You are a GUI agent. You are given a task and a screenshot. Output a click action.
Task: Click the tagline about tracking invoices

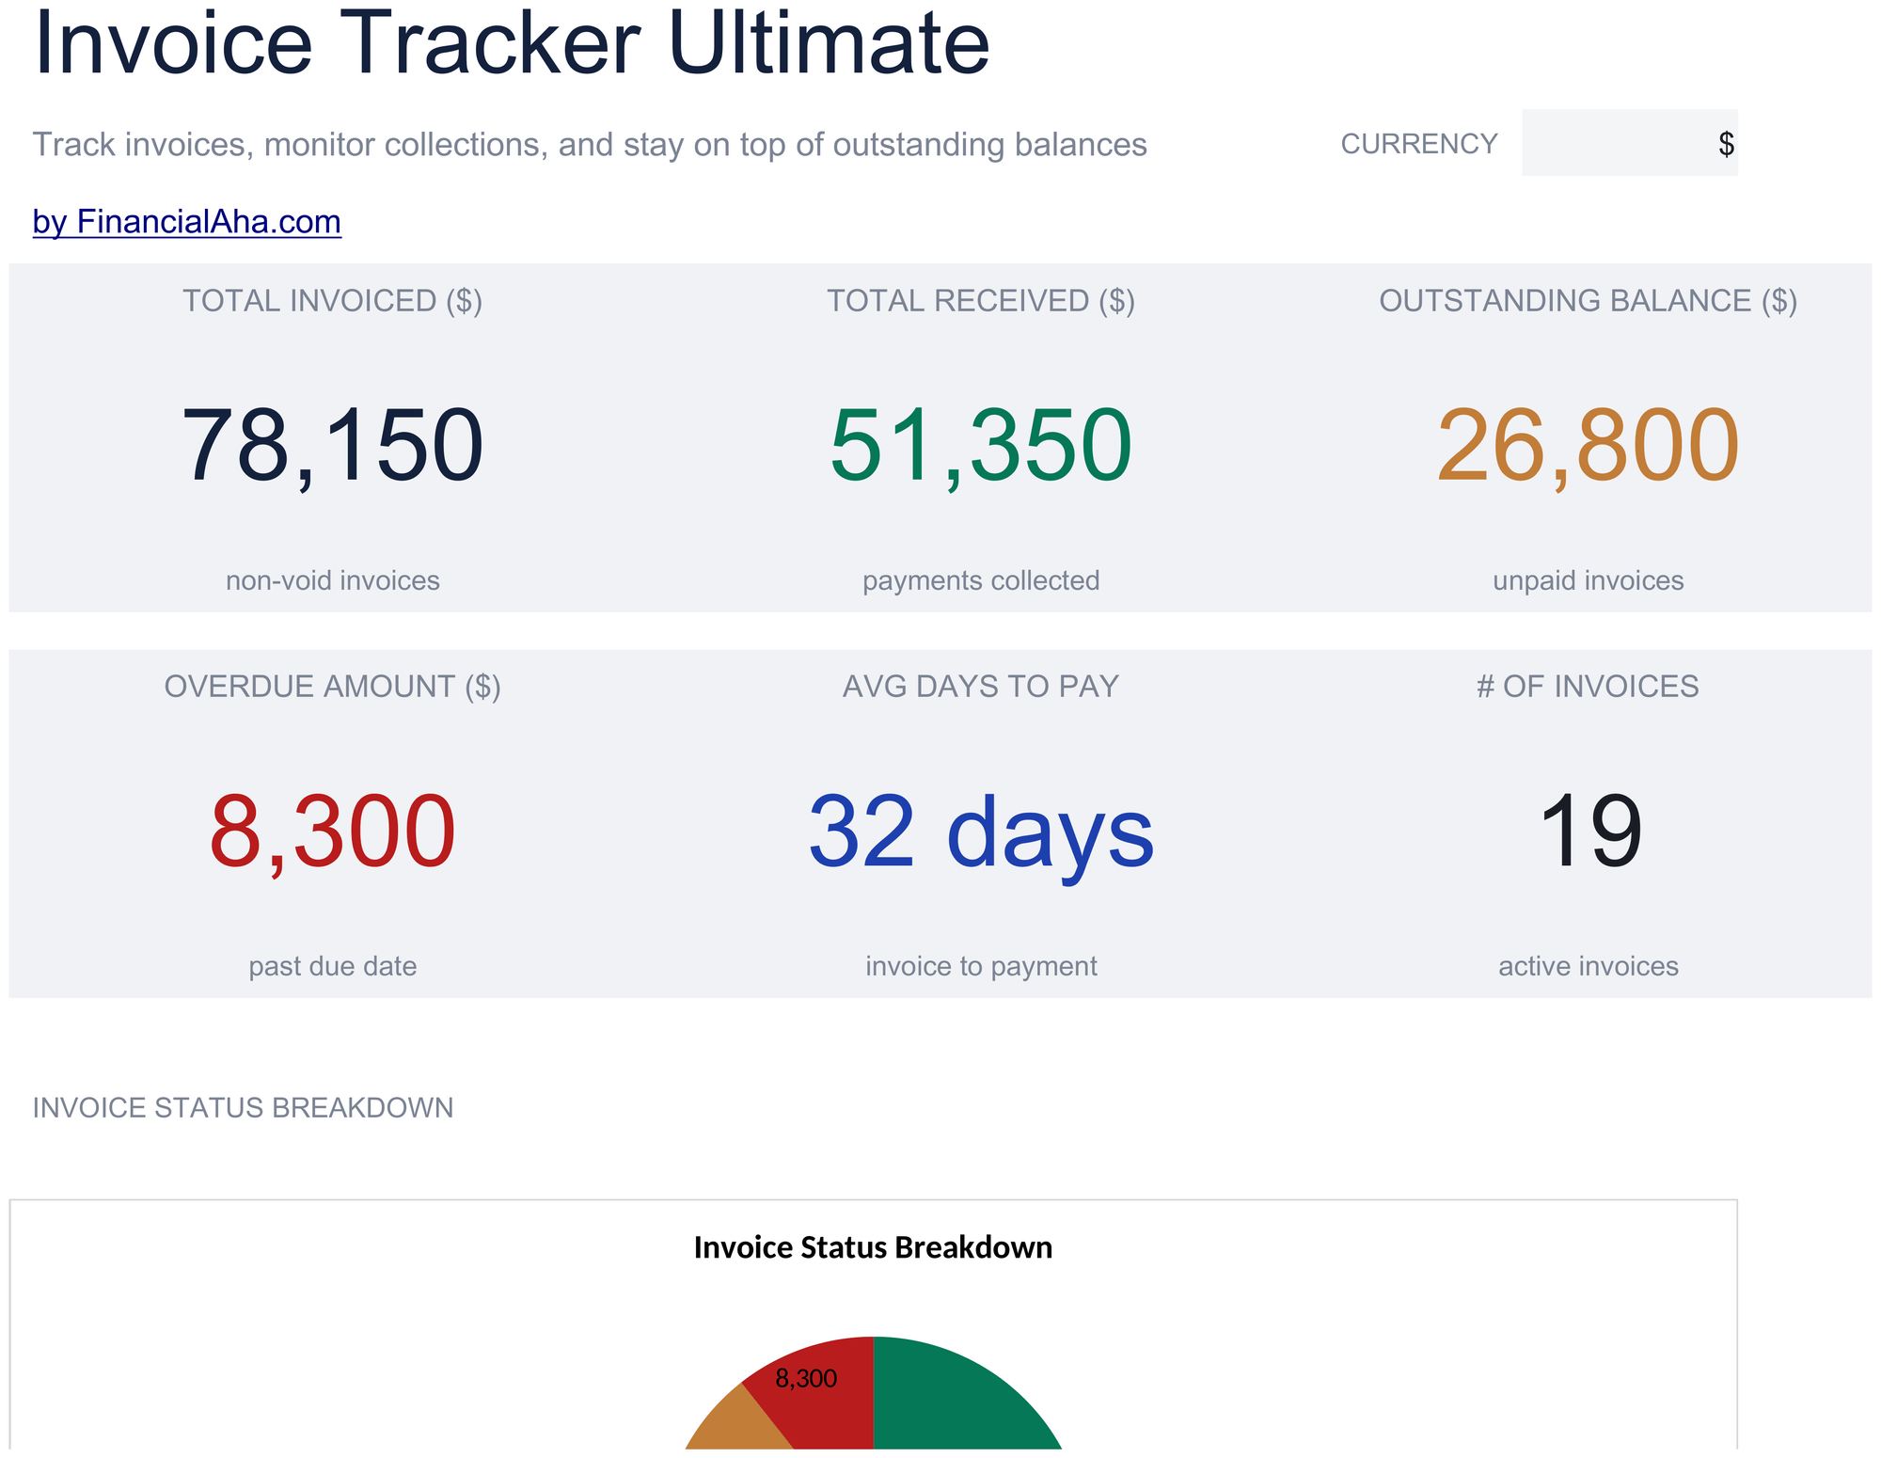pyautogui.click(x=590, y=145)
